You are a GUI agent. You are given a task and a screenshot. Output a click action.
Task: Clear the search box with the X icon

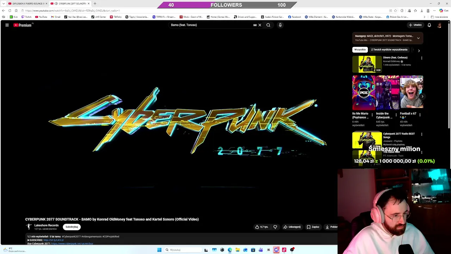point(260,25)
